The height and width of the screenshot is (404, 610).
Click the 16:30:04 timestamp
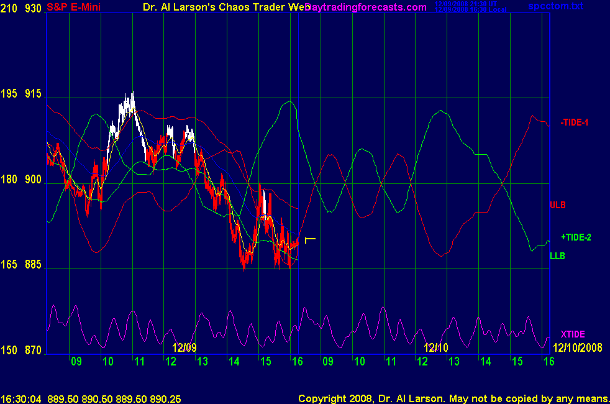(x=21, y=398)
